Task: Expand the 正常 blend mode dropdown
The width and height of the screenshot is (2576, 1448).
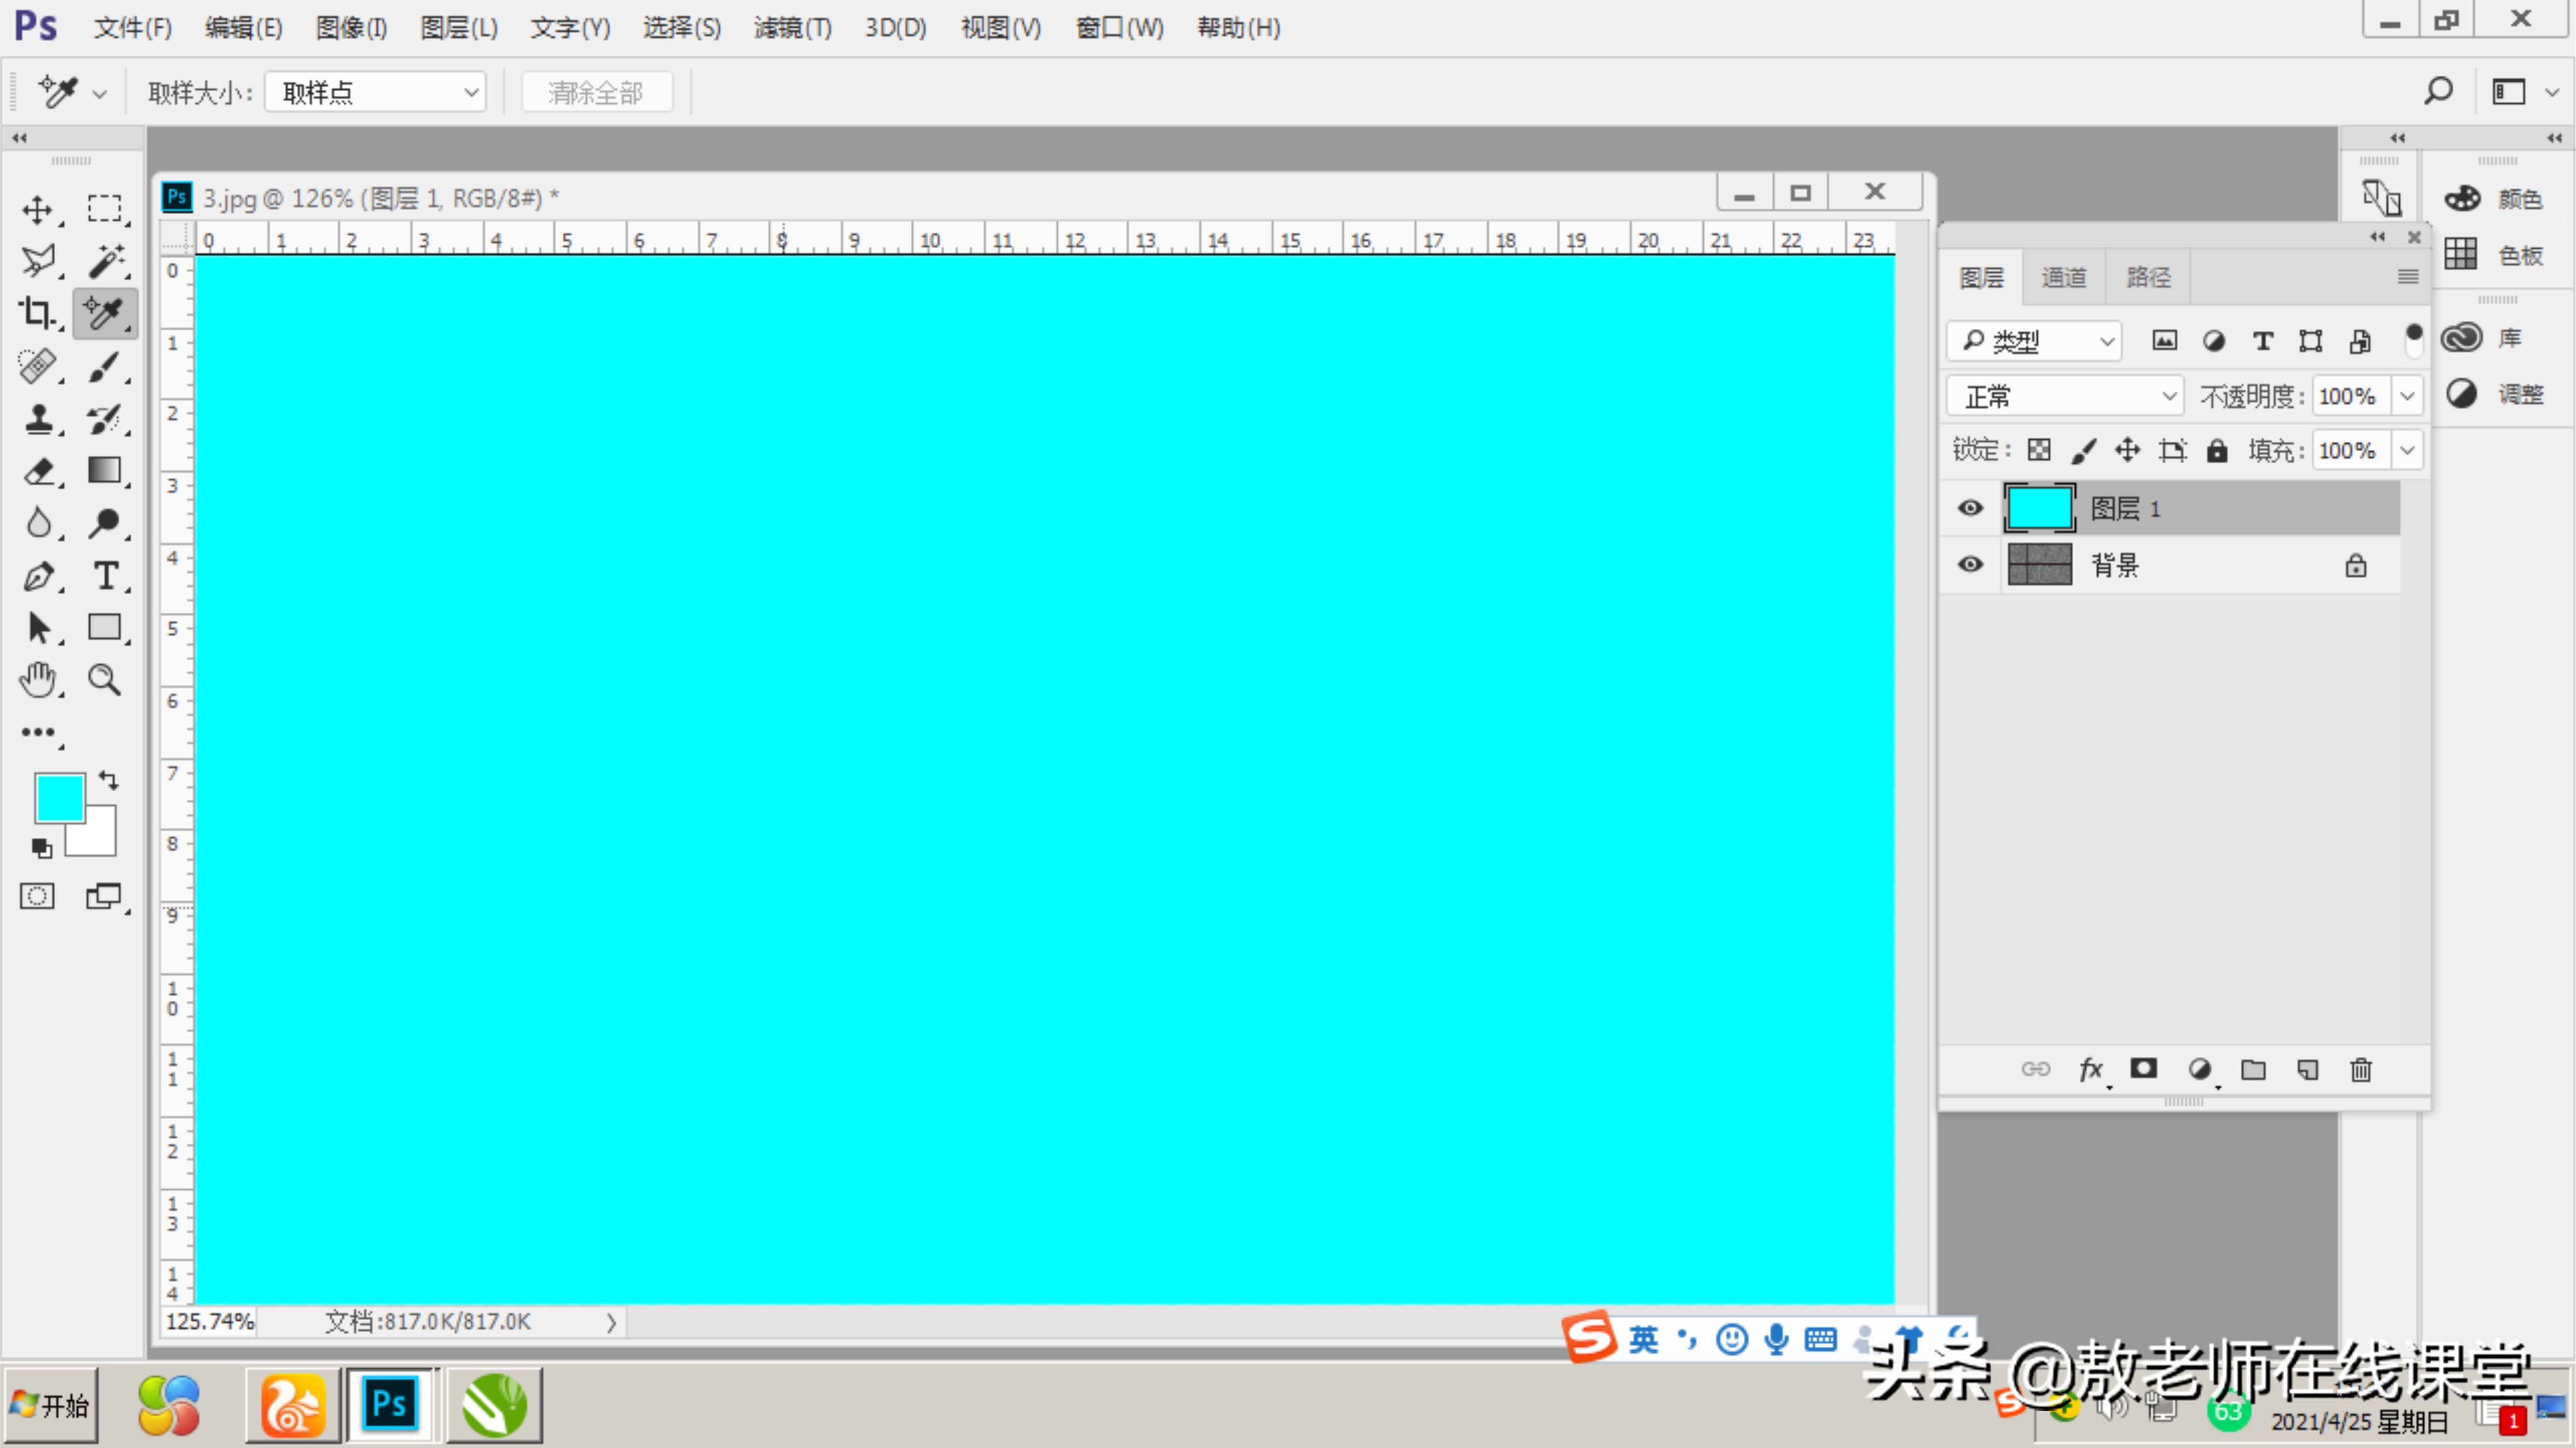Action: [x=2065, y=397]
